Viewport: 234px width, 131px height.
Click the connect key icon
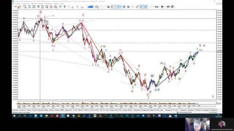(x=15, y=7)
